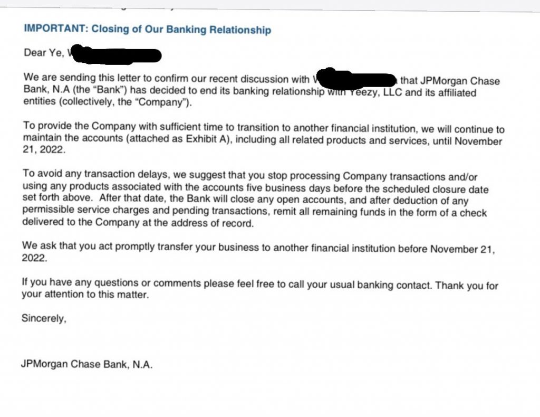The image size is (540, 417).
Task: Click the lone "2022." below "We ask"
Action: tap(34, 258)
